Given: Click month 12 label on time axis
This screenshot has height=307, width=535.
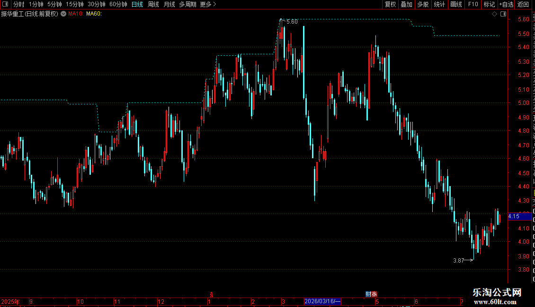Looking at the screenshot, I should click(x=161, y=301).
